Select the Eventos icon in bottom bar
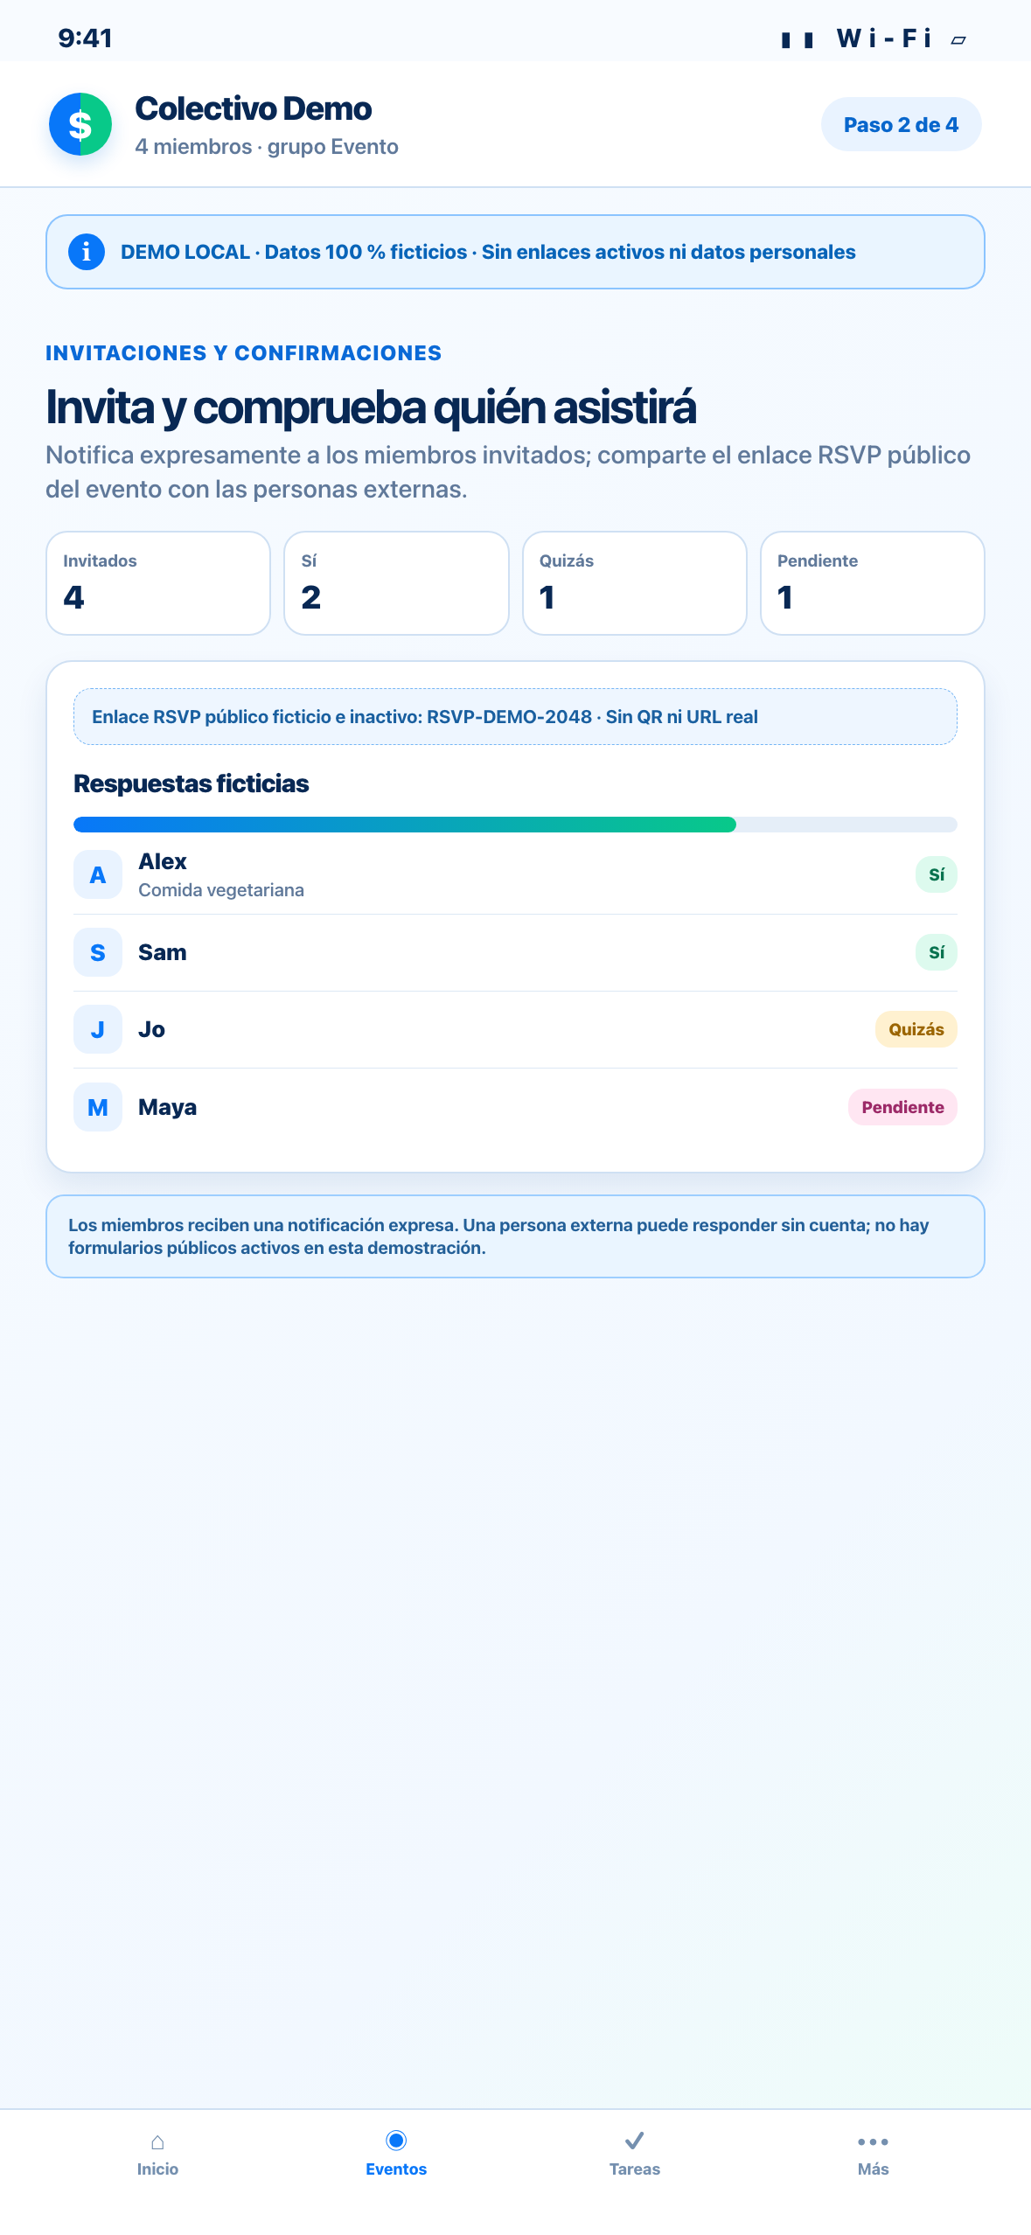The width and height of the screenshot is (1031, 2235). (x=396, y=2140)
